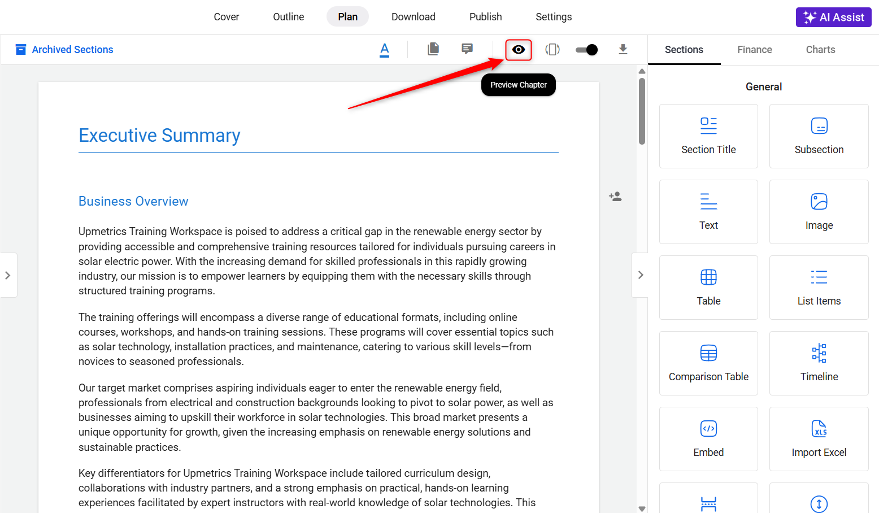Click the General heading in Sections panel
The image size is (879, 513).
(764, 86)
